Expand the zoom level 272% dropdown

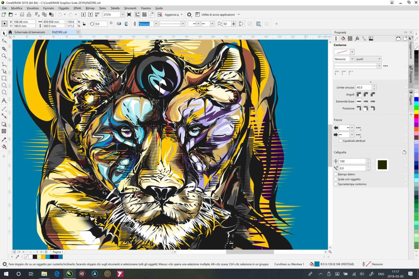click(122, 15)
